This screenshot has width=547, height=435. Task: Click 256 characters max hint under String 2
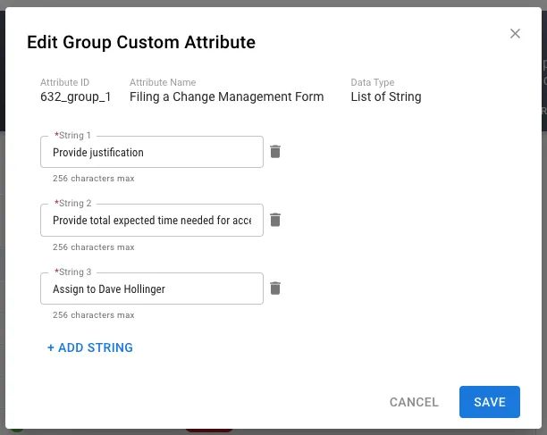(x=94, y=247)
